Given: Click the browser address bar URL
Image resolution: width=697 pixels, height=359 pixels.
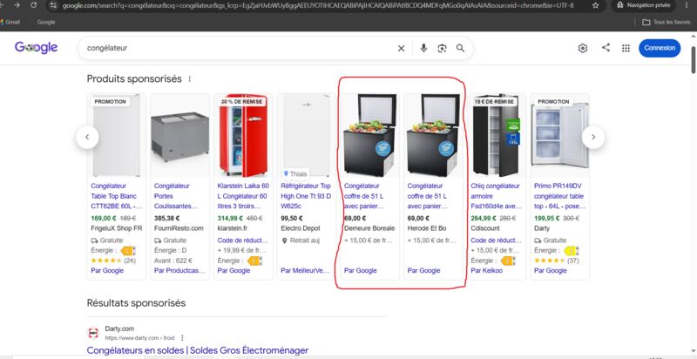Looking at the screenshot, I should (318, 6).
